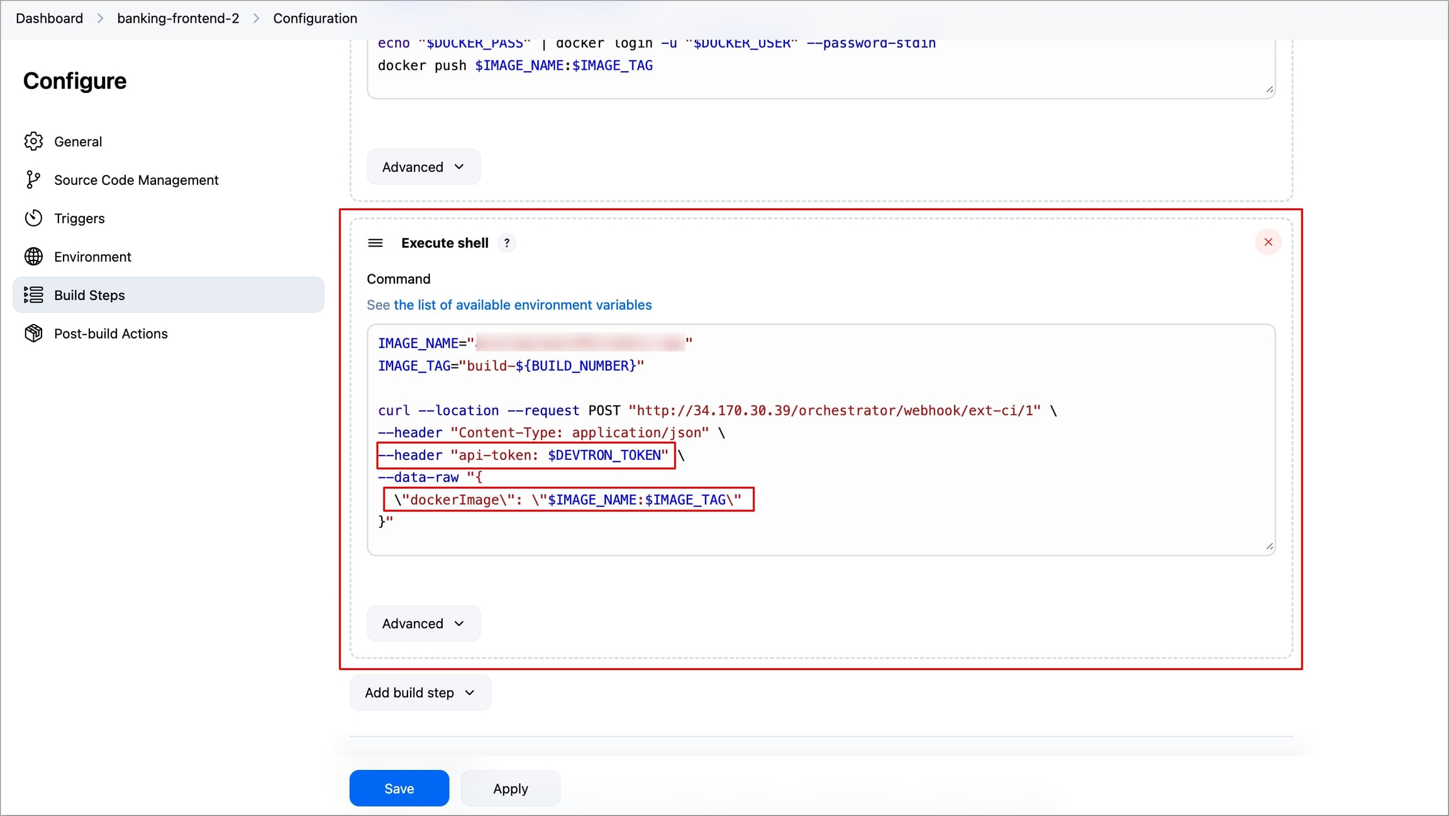
Task: Expand Advanced options under the docker push step
Action: click(x=423, y=167)
